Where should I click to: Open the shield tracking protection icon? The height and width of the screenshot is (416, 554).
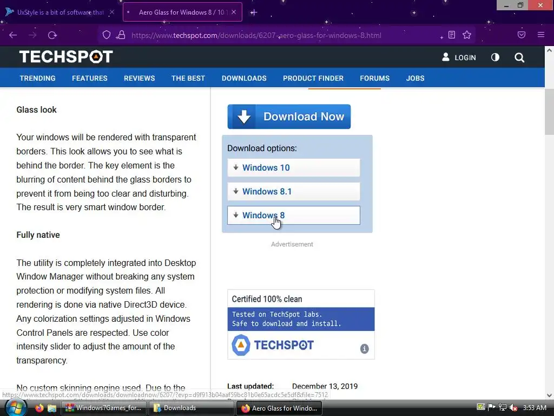click(x=107, y=35)
